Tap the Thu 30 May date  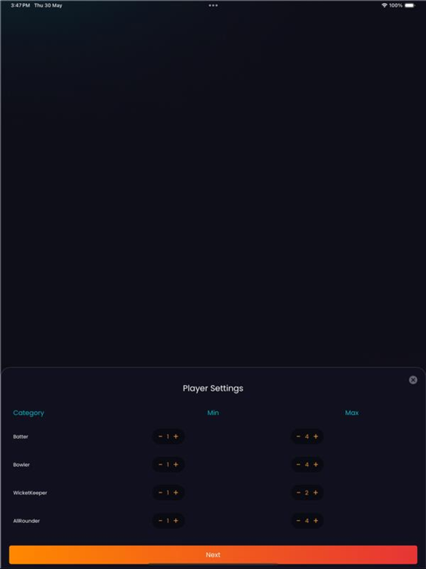[48, 5]
